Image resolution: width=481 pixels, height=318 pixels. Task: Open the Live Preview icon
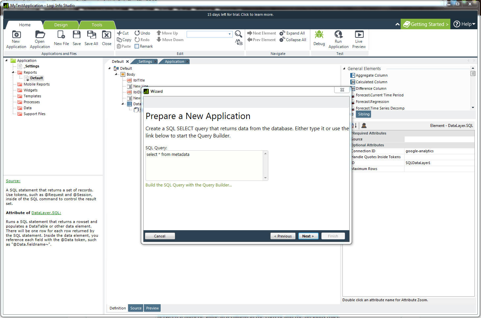point(359,35)
